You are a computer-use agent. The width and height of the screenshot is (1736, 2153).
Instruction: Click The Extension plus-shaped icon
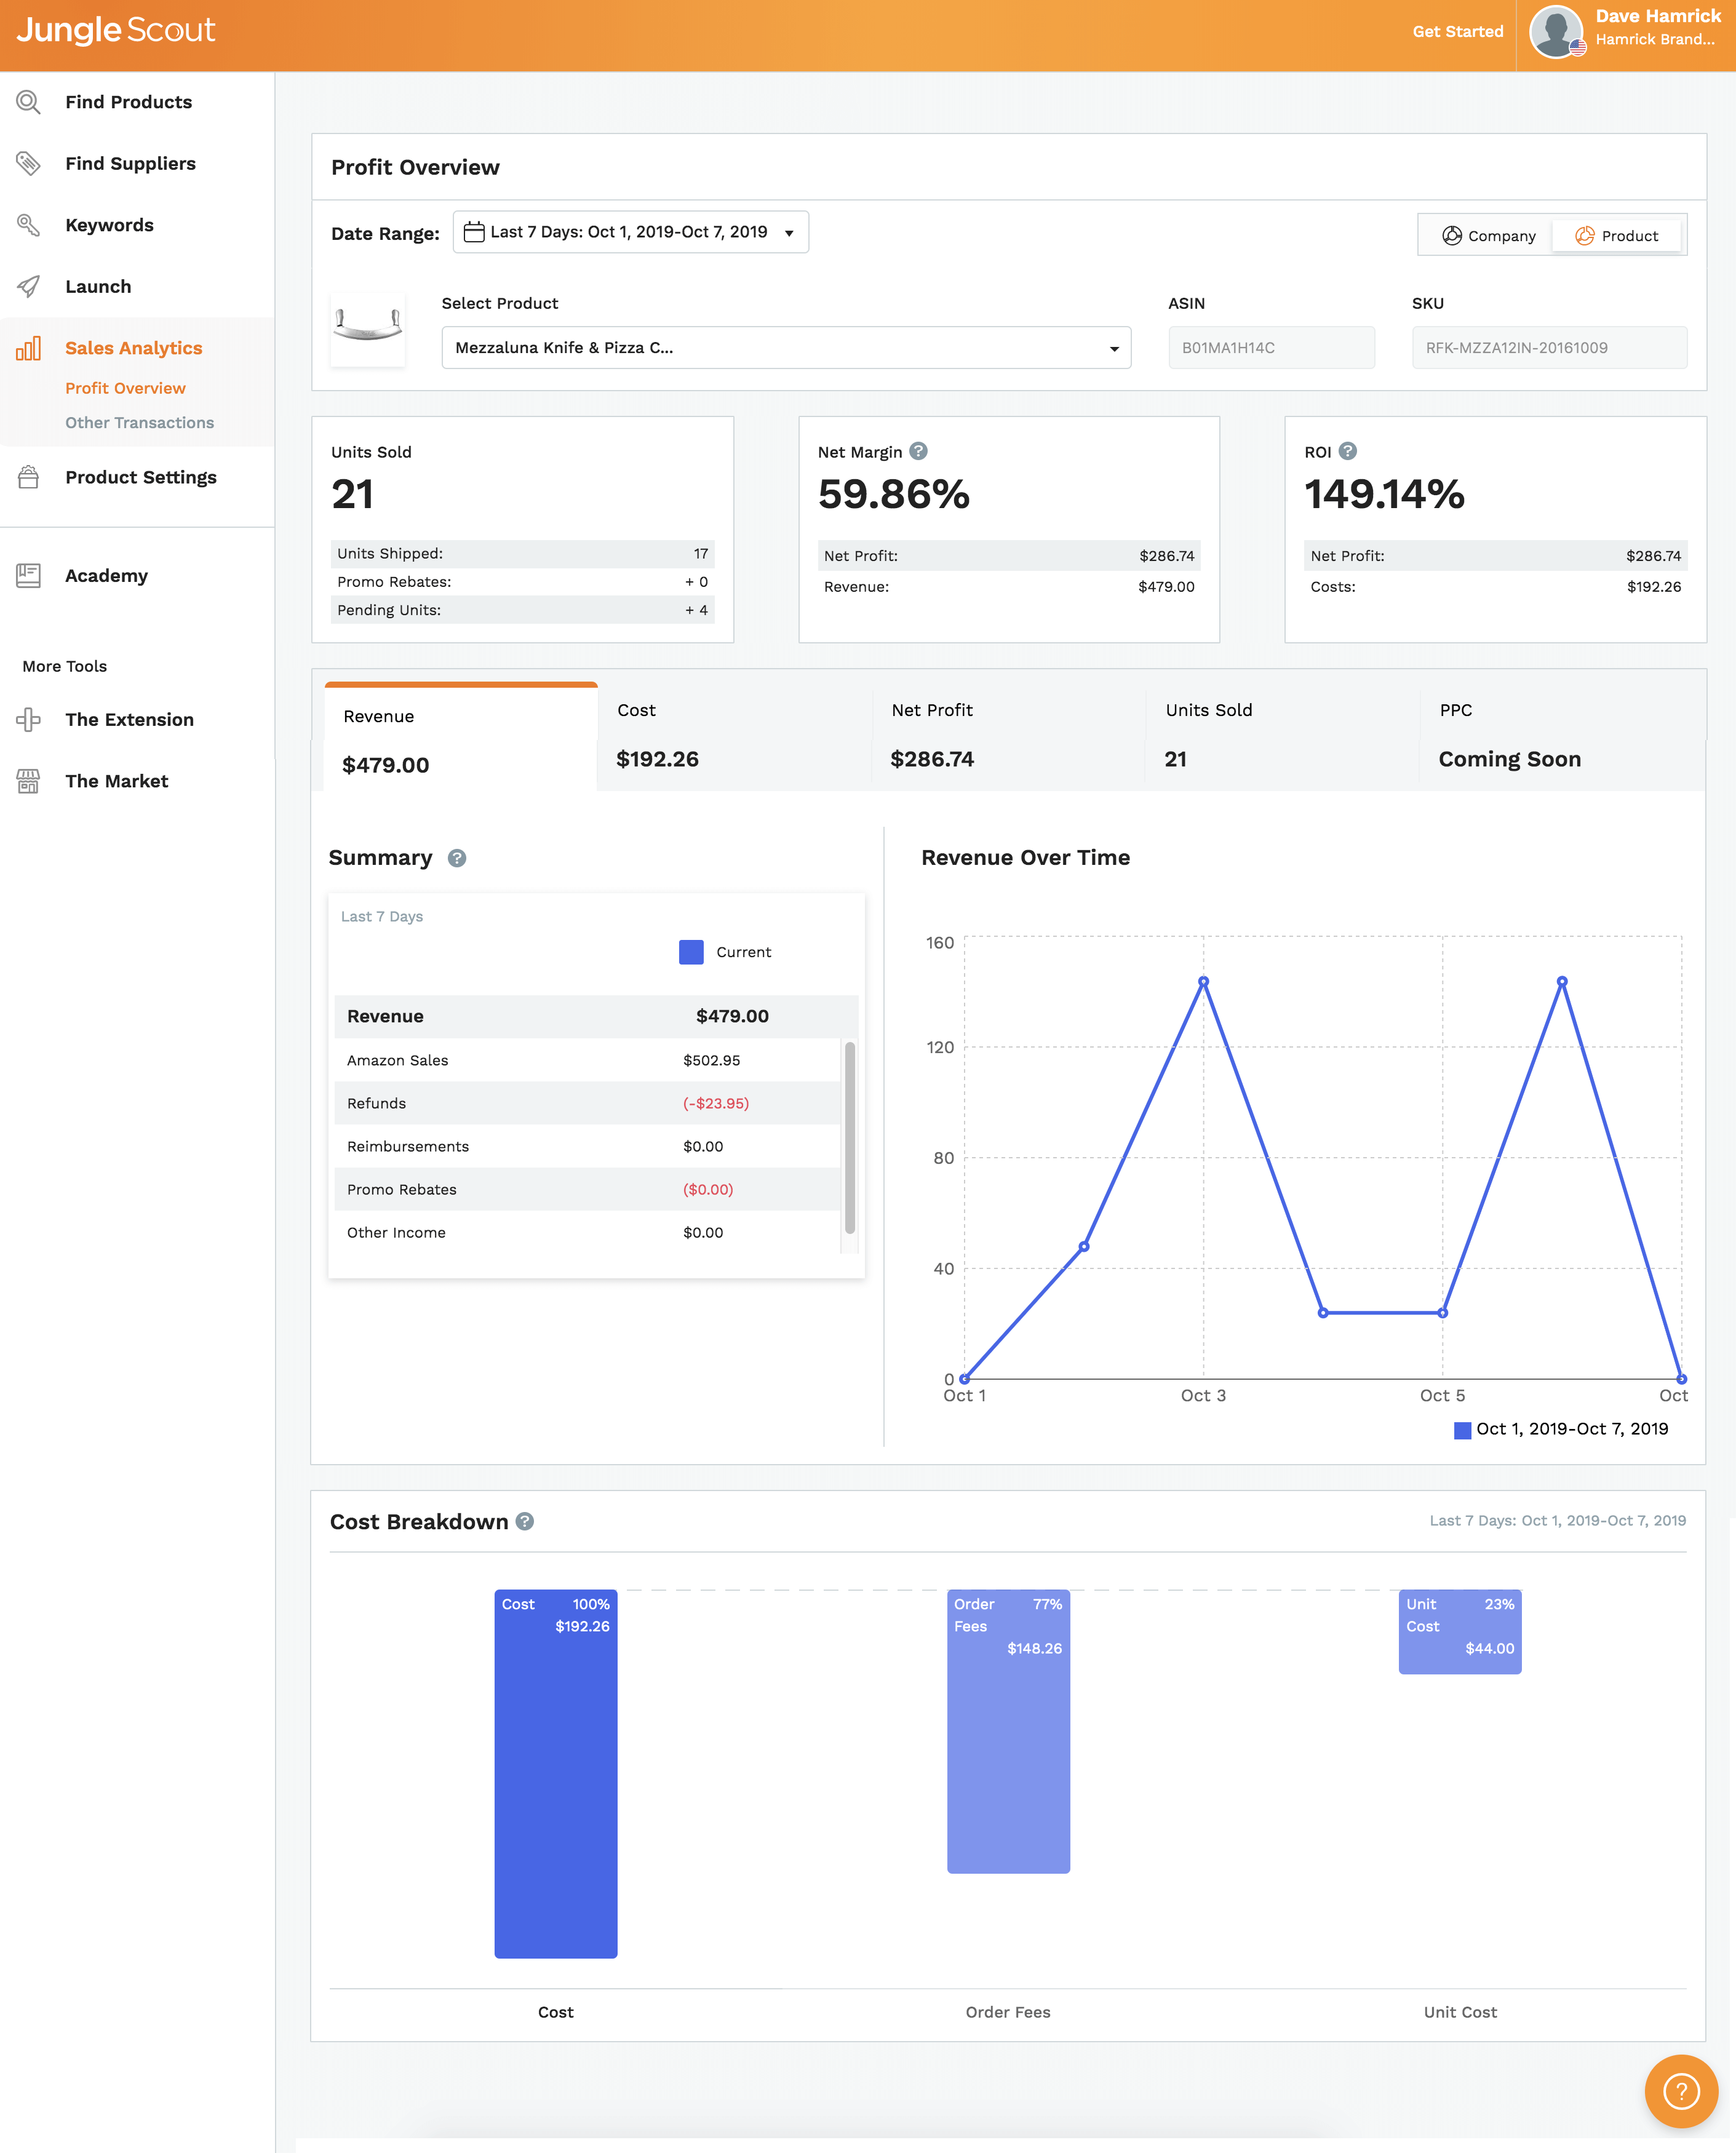point(29,719)
